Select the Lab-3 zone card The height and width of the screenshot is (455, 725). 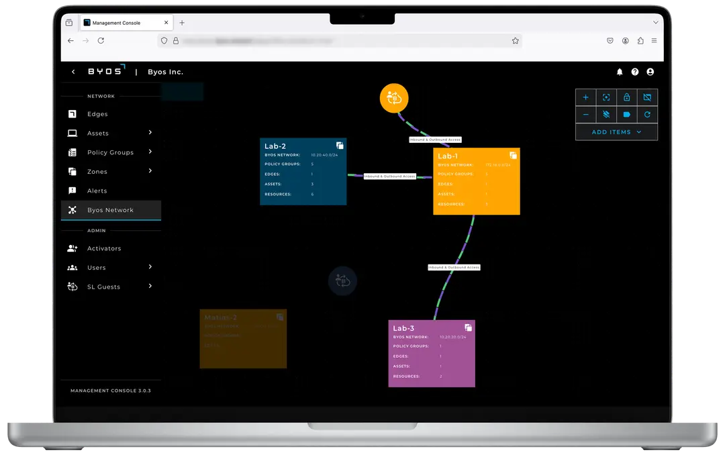coord(432,354)
